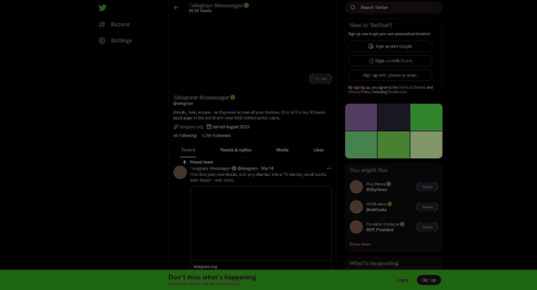Open the Cookie Use link
Image resolution: width=537 pixels, height=290 pixels.
[x=397, y=92]
